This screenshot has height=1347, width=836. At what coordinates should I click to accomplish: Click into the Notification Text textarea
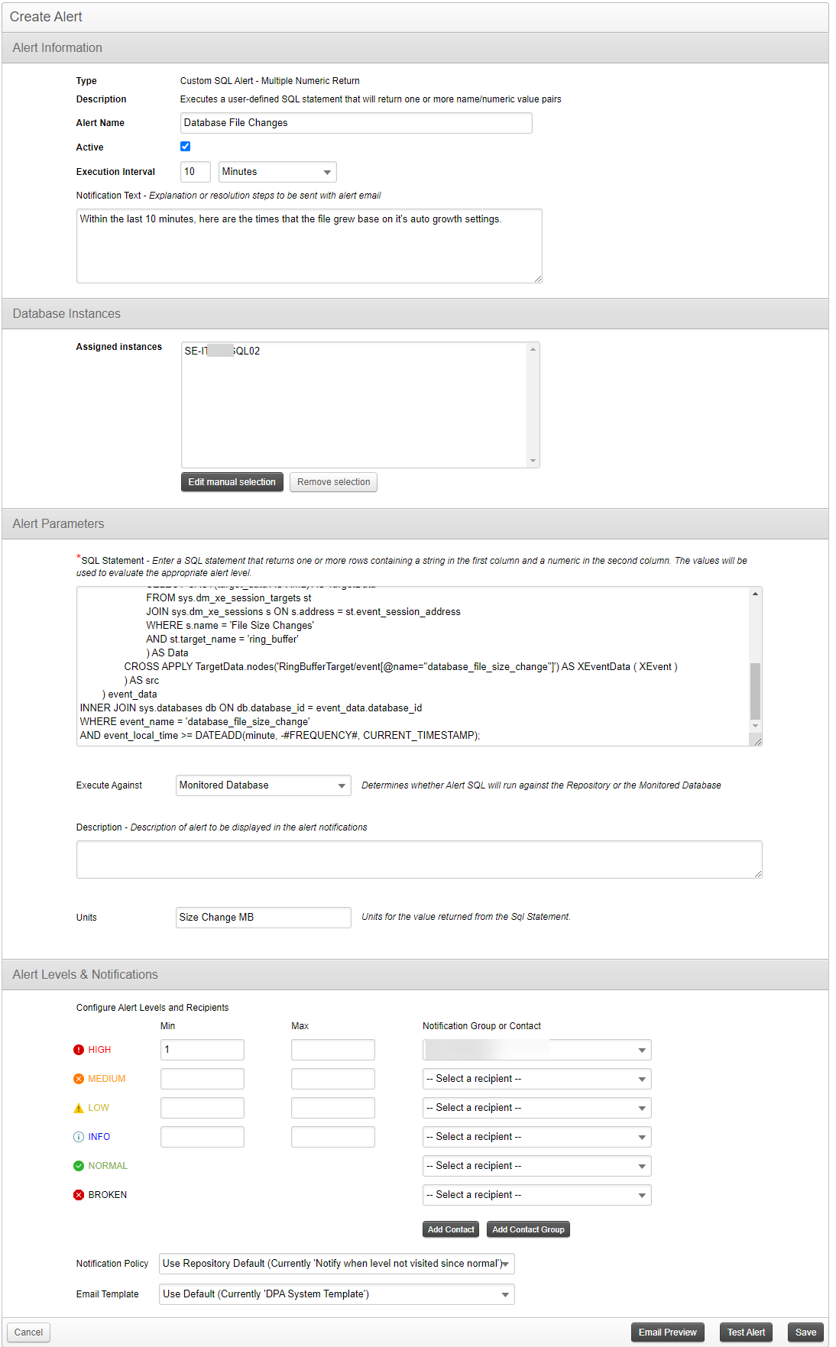coord(309,246)
